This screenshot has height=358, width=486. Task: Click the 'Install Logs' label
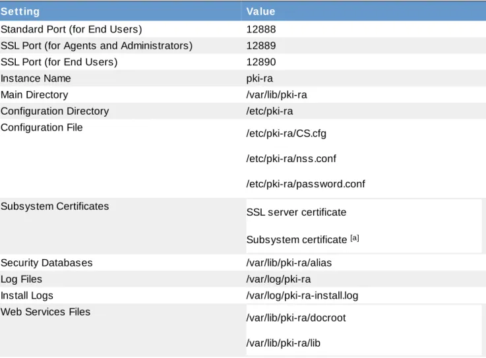pyautogui.click(x=27, y=296)
